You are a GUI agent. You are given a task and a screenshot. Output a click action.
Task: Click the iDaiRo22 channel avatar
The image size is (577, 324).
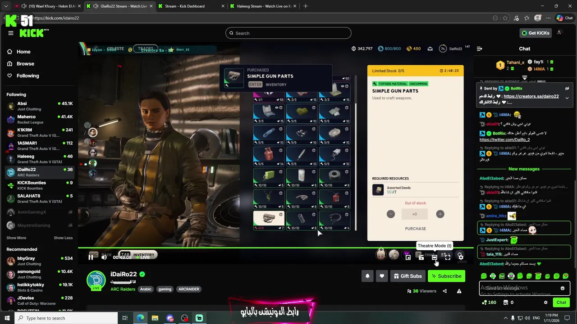[96, 280]
